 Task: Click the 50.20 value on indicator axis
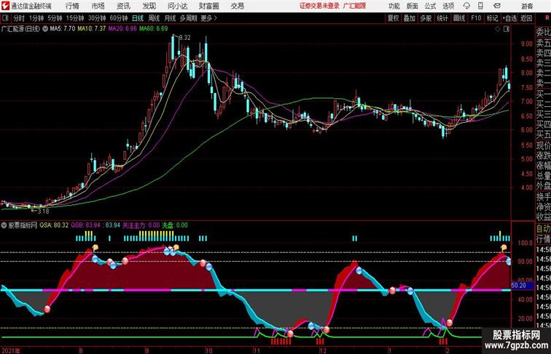[519, 286]
